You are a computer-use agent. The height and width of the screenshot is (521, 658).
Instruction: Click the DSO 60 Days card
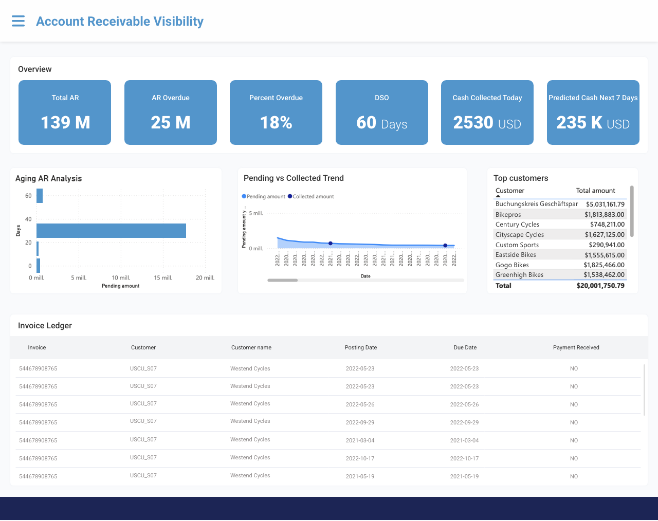(381, 113)
